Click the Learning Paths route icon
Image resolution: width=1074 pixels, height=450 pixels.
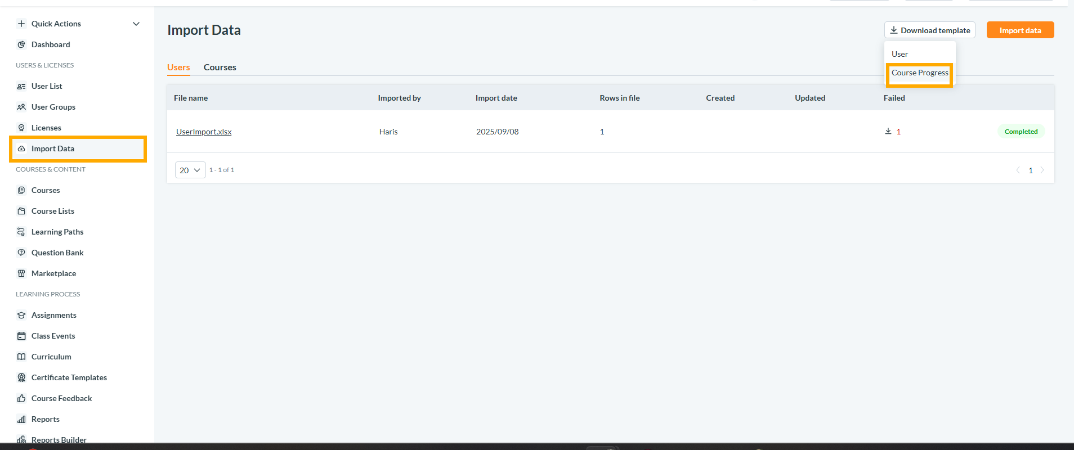pyautogui.click(x=21, y=232)
